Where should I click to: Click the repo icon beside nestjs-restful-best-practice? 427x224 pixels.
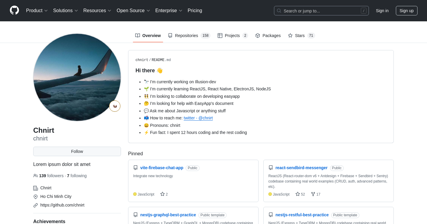[271, 215]
